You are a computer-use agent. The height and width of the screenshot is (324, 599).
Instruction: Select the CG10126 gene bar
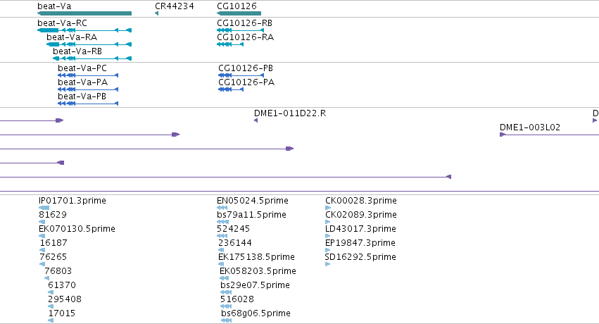(x=239, y=13)
